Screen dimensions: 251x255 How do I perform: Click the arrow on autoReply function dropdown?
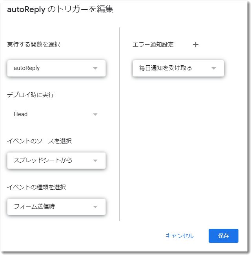click(x=95, y=68)
